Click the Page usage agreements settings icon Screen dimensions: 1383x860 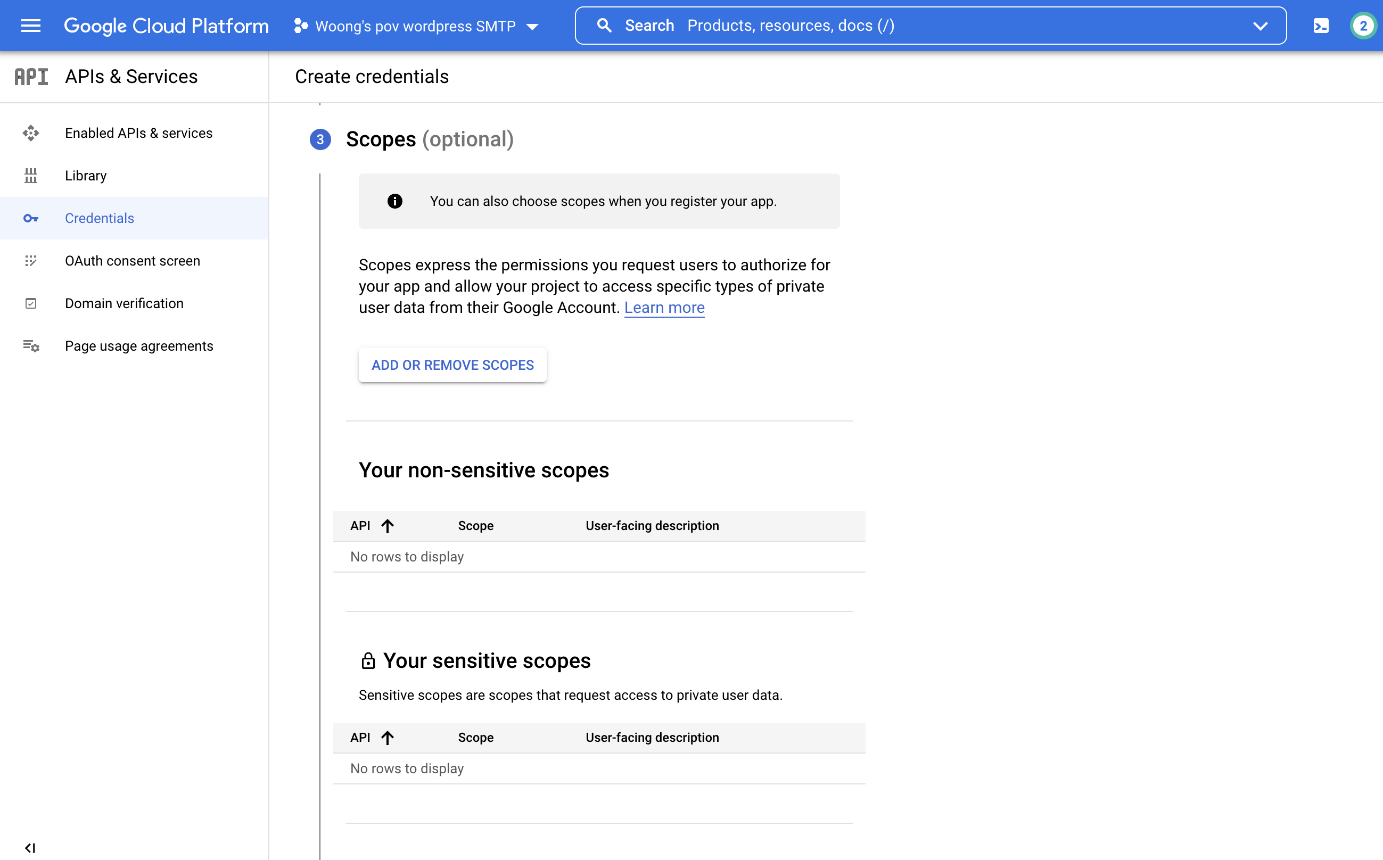click(31, 346)
